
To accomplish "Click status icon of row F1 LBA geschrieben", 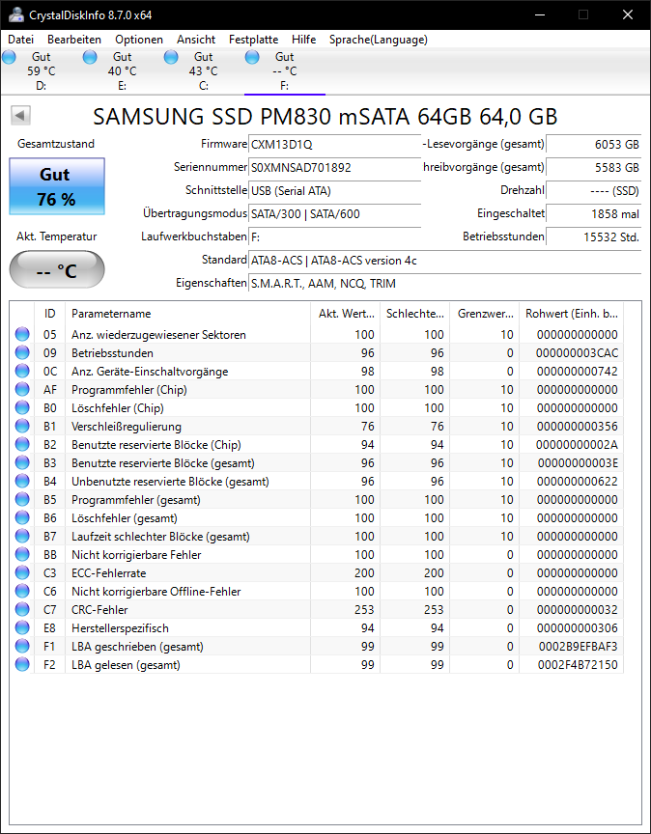I will [x=22, y=646].
